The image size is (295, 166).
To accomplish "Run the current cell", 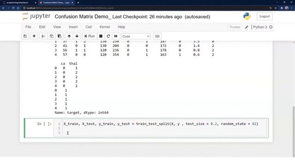I will click(x=89, y=36).
